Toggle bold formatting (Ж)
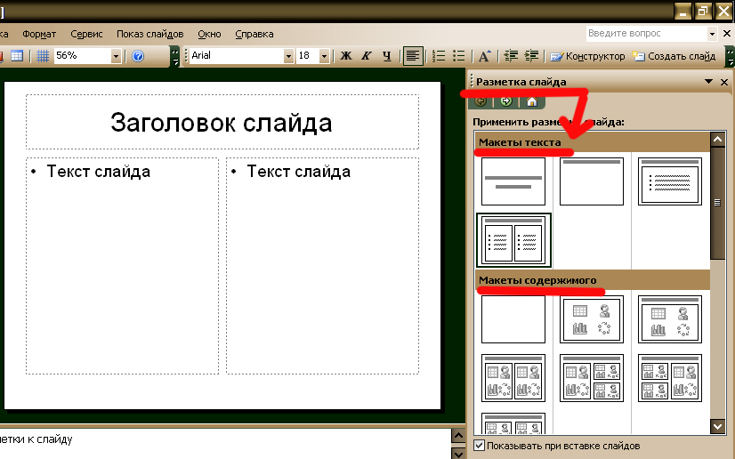The width and height of the screenshot is (735, 459). [x=346, y=56]
